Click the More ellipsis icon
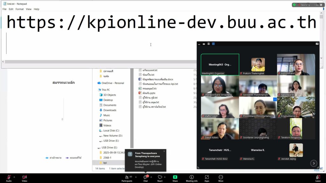This screenshot has width=326, height=183. click(221, 177)
